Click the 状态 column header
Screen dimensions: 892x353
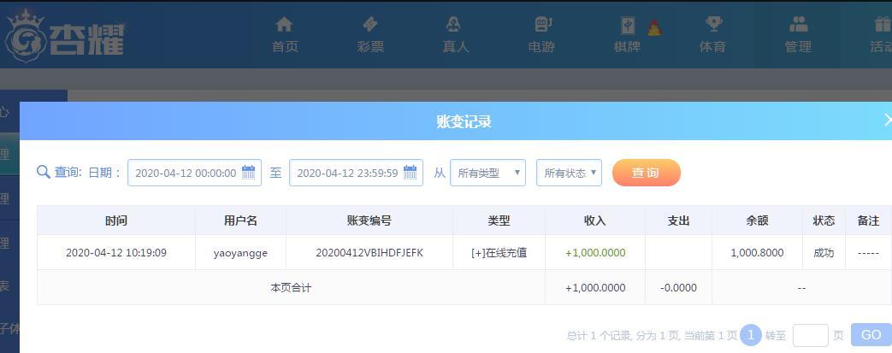(824, 221)
